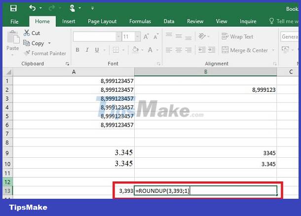Open Touch/Mouse mode dropdown arrow
The image size is (301, 216).
[80, 8]
